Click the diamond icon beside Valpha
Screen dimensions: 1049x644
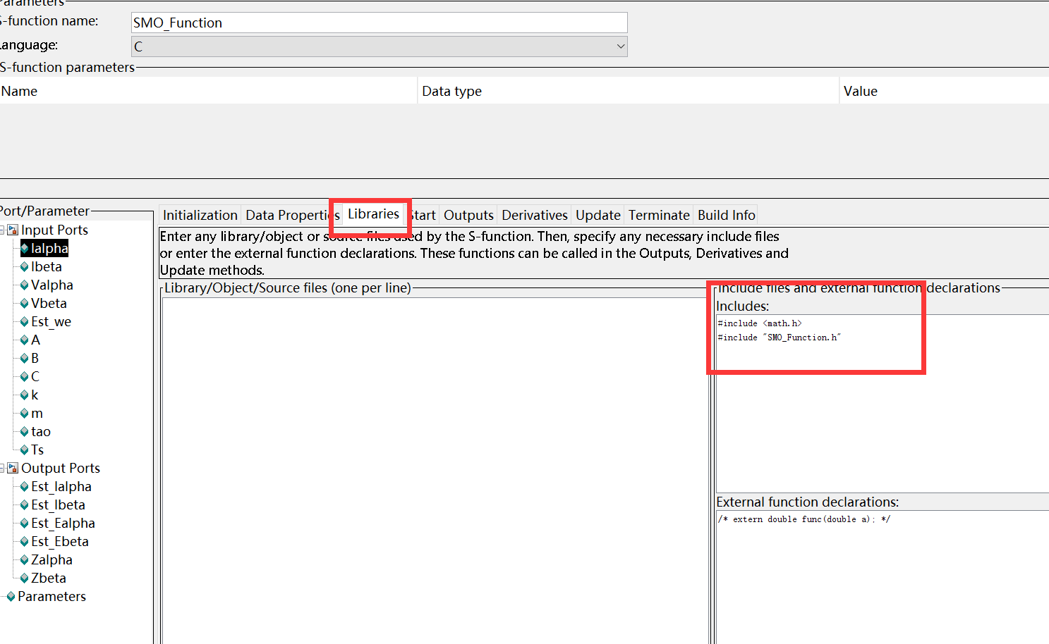25,285
